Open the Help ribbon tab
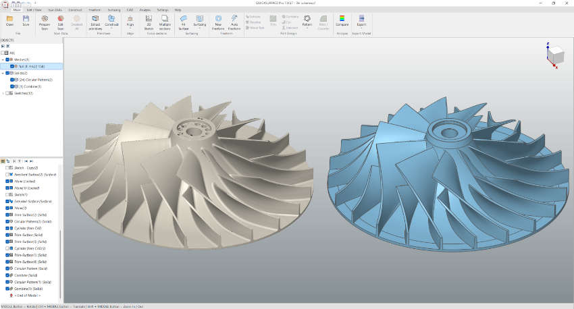Image resolution: width=574 pixels, height=309 pixels. pos(178,10)
